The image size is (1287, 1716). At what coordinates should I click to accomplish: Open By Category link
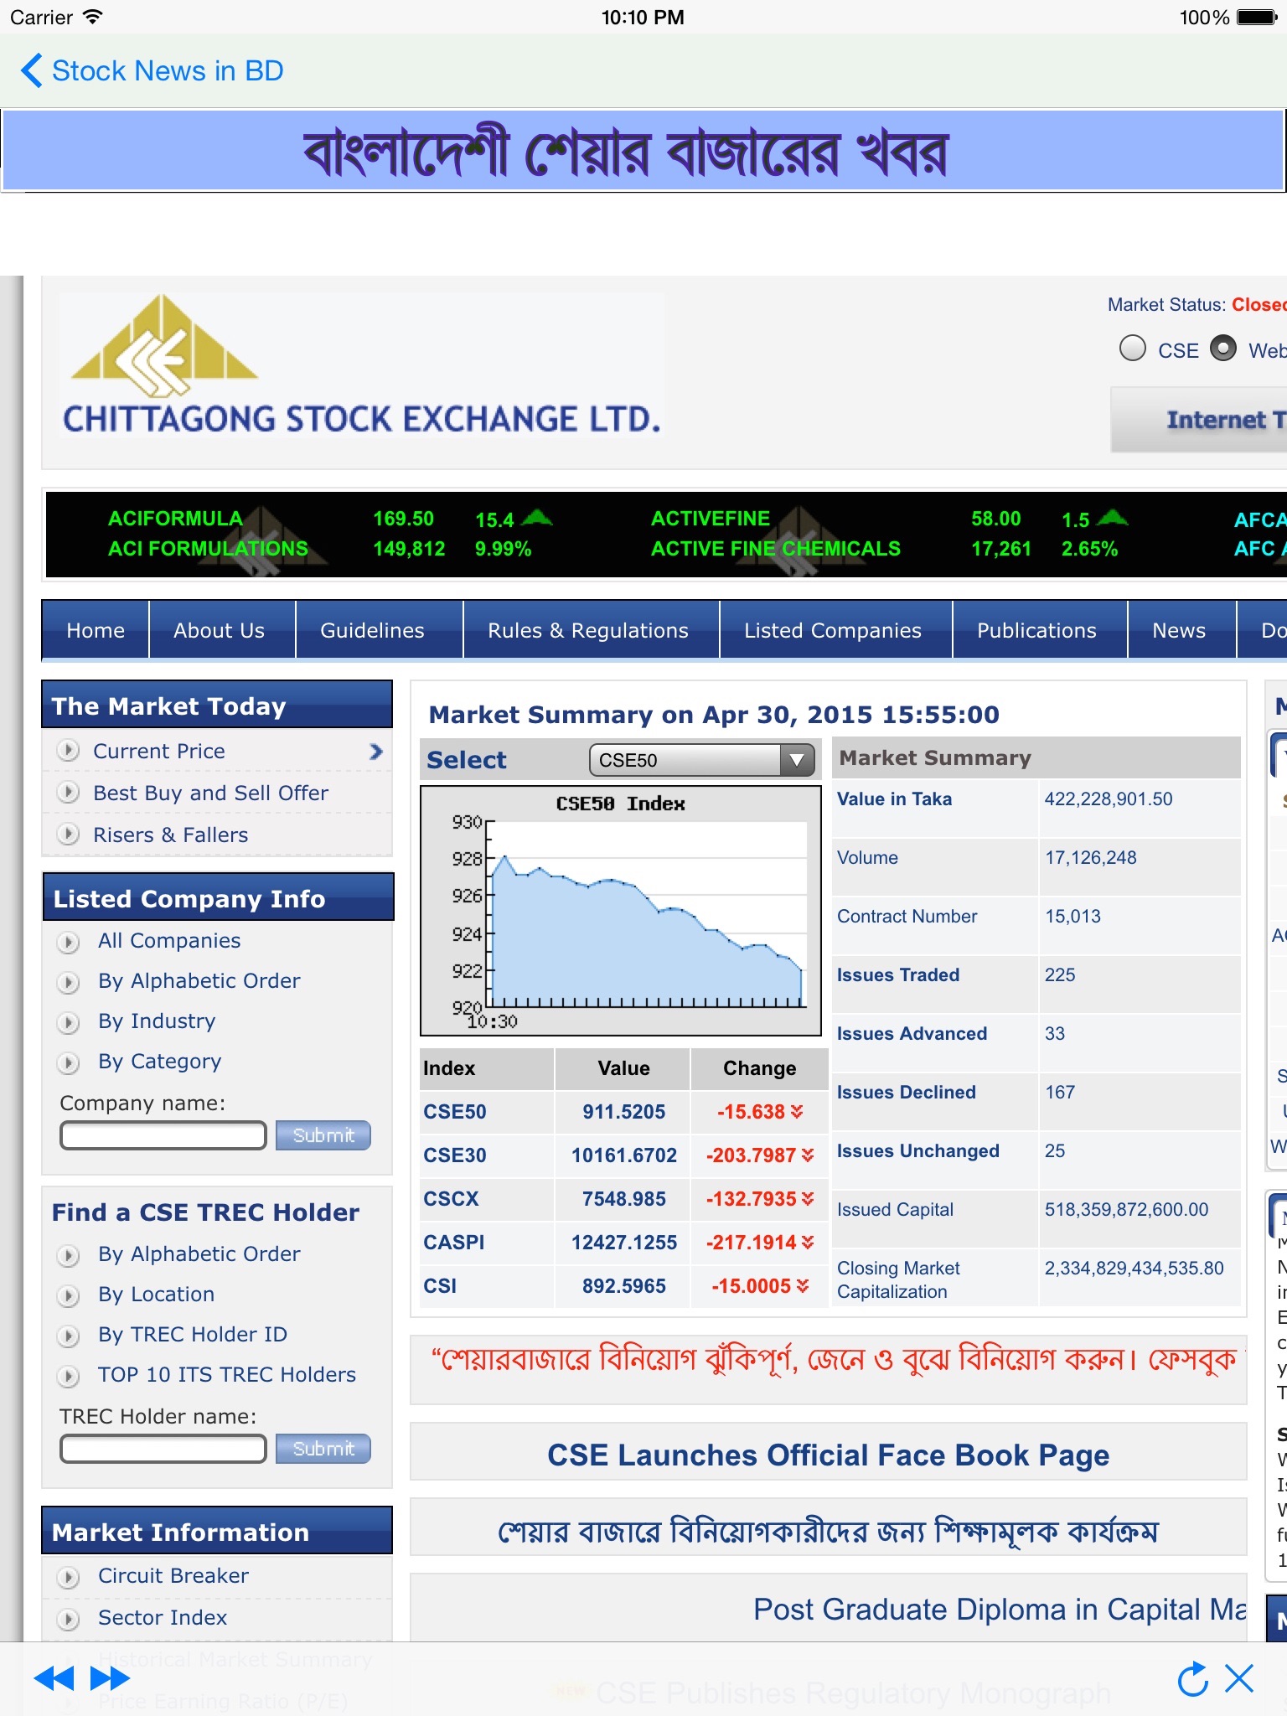tap(160, 1062)
